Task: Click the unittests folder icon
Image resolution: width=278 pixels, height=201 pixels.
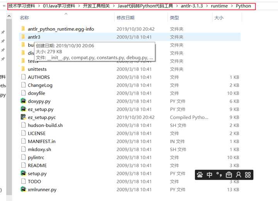Action: 23,69
